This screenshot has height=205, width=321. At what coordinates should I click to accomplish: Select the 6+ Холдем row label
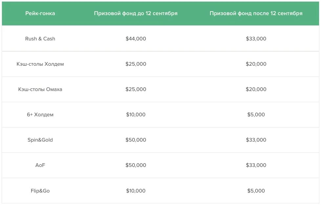40,114
